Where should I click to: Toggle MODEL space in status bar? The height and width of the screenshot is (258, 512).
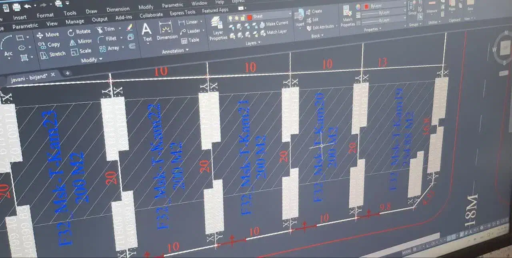[406, 252]
